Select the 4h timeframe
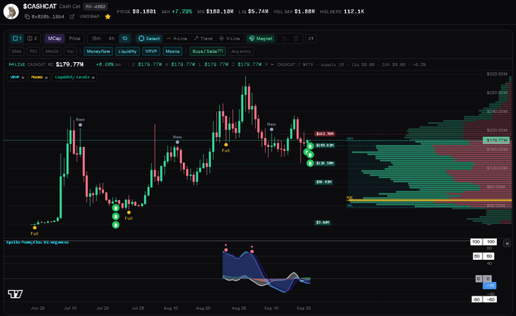The image size is (516, 316). point(112,39)
